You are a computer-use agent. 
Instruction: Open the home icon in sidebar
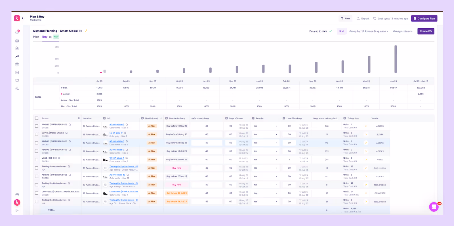pyautogui.click(x=17, y=40)
